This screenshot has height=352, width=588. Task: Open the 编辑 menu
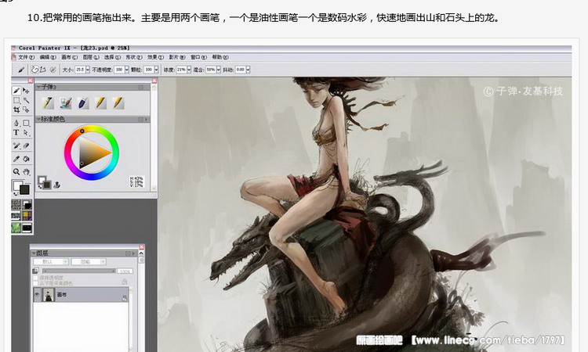pyautogui.click(x=48, y=57)
